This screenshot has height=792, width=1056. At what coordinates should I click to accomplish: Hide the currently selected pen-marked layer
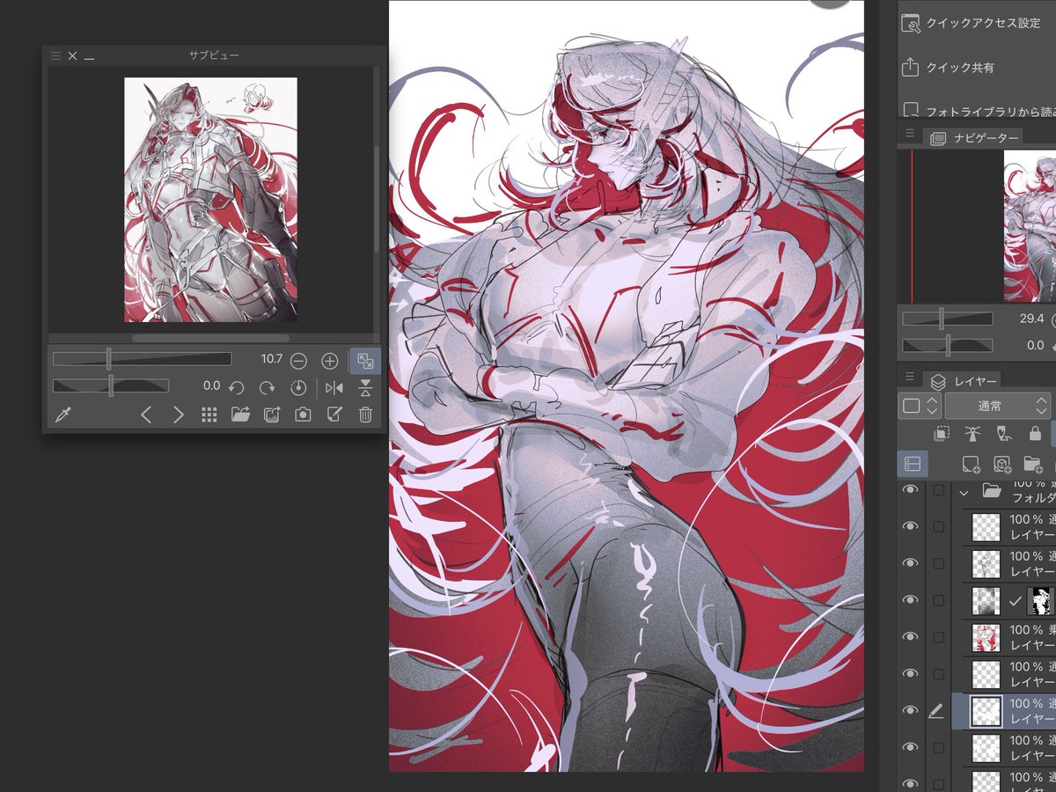(910, 710)
